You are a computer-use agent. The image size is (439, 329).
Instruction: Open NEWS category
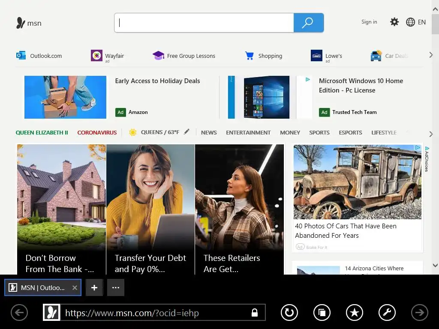(209, 133)
